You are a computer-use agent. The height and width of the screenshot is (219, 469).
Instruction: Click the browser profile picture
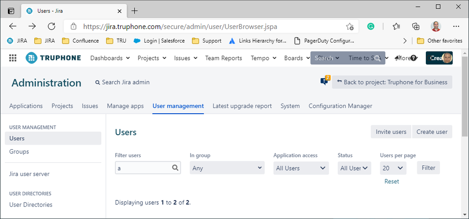coord(436,27)
